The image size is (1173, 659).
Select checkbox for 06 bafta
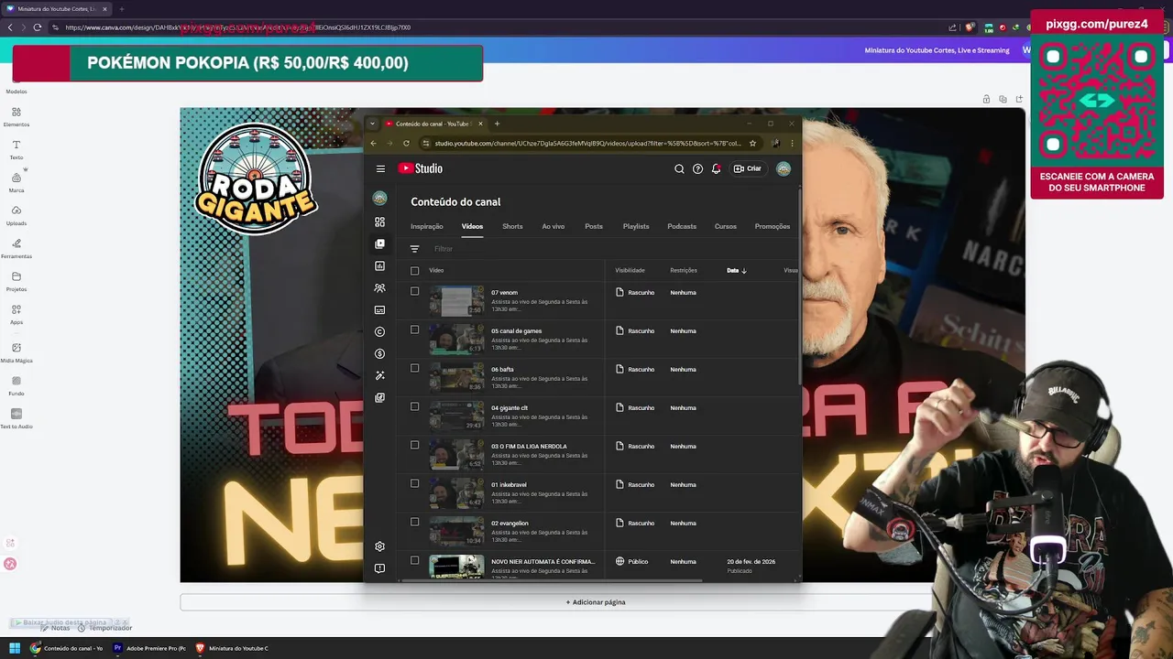414,368
